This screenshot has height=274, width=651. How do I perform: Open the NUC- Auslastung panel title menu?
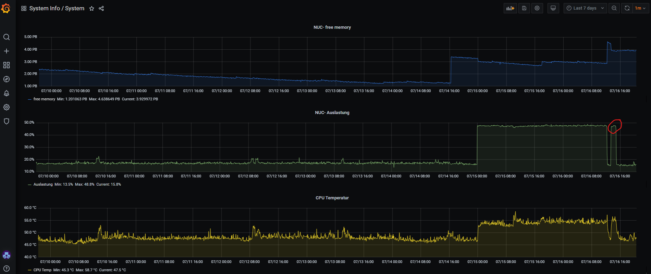point(332,113)
